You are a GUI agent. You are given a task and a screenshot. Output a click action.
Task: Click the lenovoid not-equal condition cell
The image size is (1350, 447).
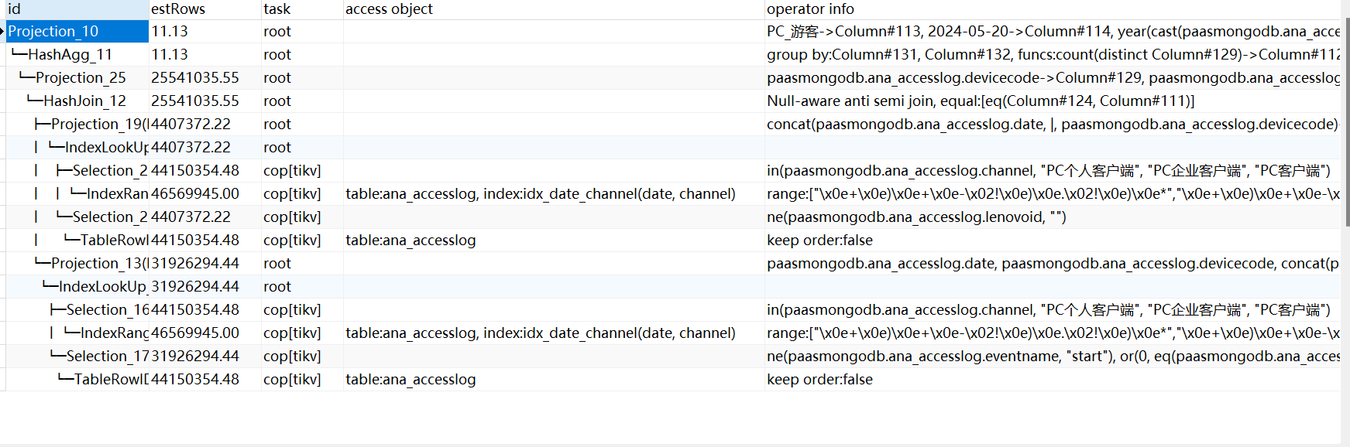[x=916, y=217]
